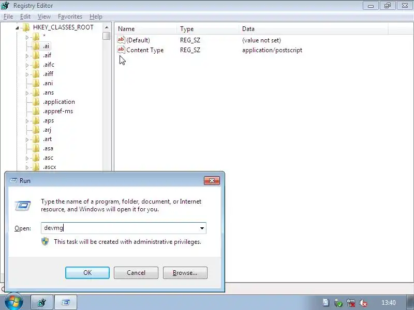Expand the .aps key node
414x310 pixels.
27,121
